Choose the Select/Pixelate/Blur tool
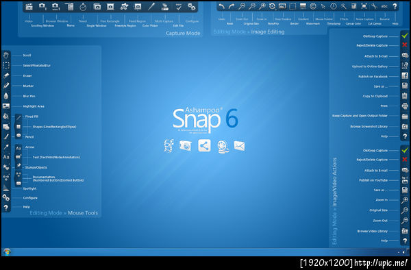 pyautogui.click(x=6, y=65)
